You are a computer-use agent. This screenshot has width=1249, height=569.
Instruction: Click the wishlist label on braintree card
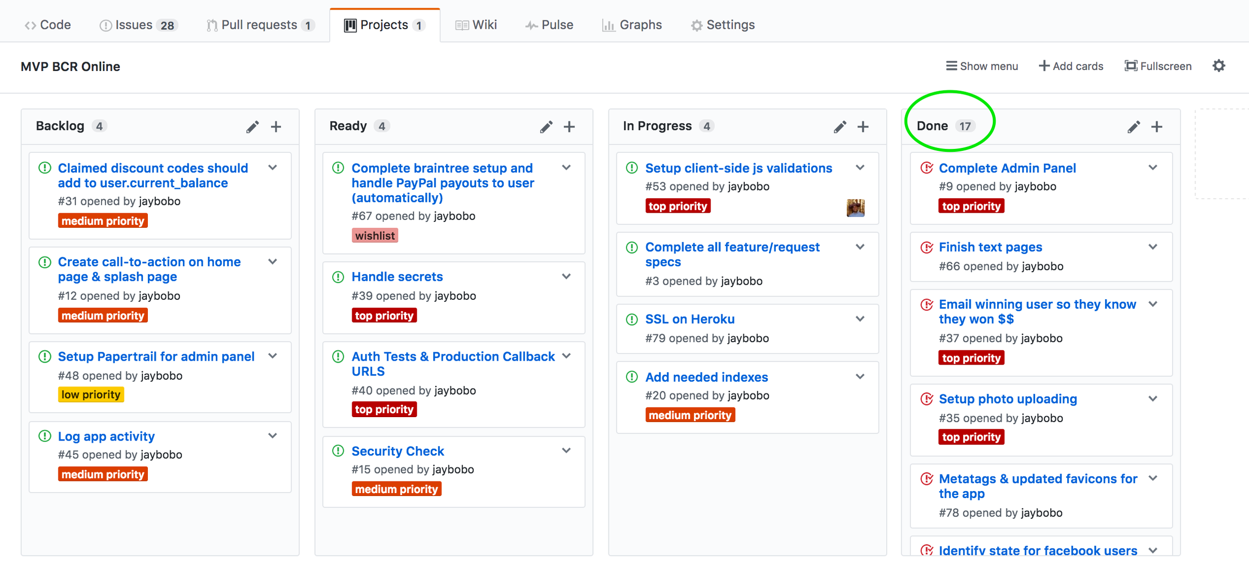(x=375, y=236)
